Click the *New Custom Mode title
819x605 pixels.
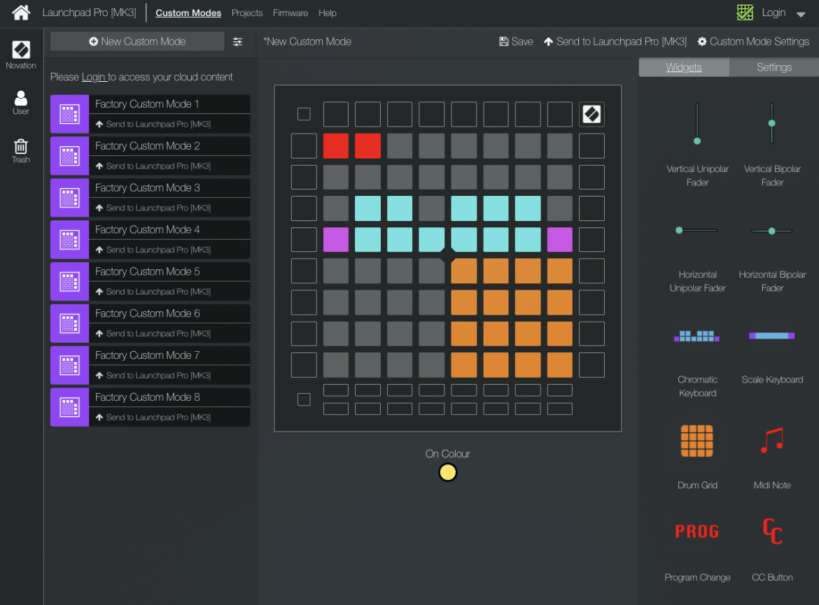pyautogui.click(x=307, y=42)
